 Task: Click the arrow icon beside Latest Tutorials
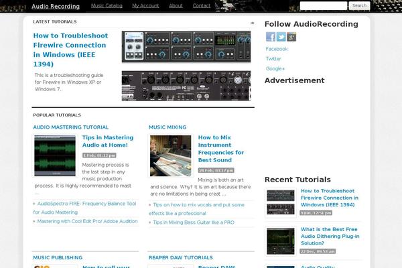tap(253, 23)
